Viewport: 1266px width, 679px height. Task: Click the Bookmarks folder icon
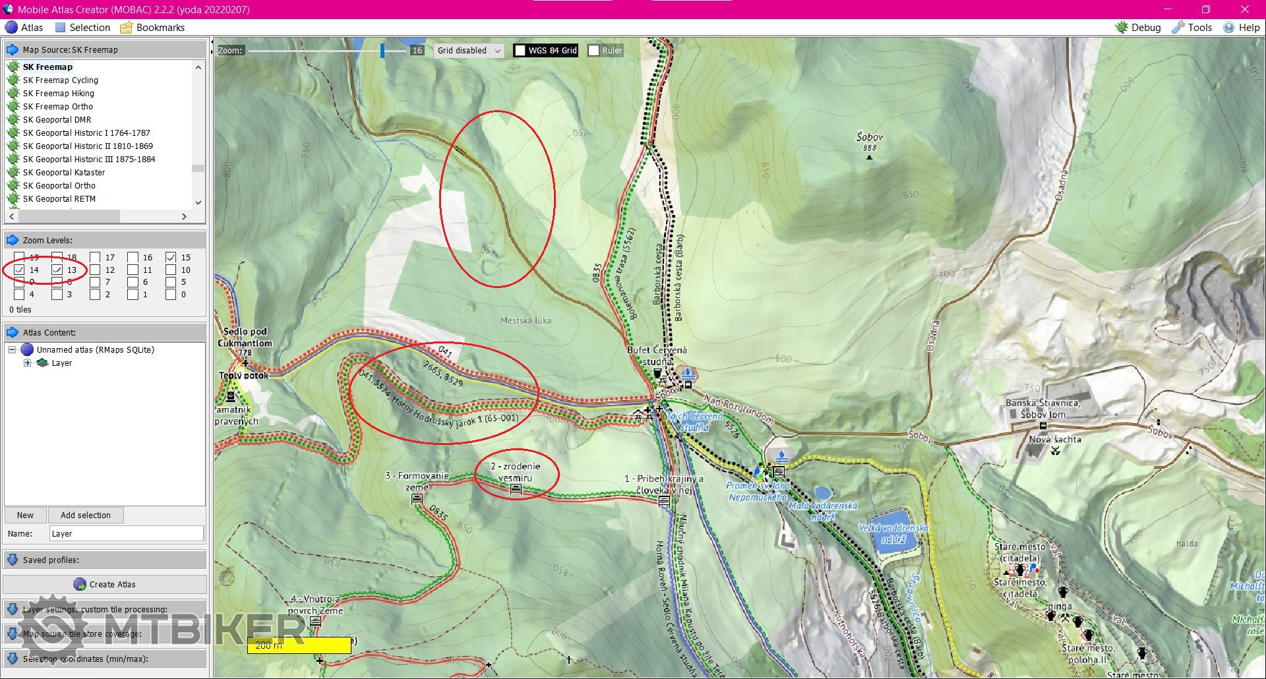127,27
